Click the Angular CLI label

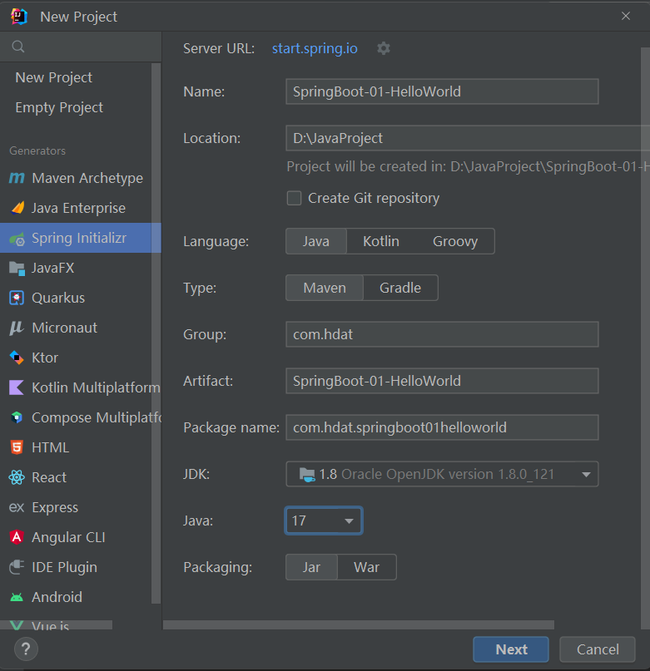click(x=68, y=537)
